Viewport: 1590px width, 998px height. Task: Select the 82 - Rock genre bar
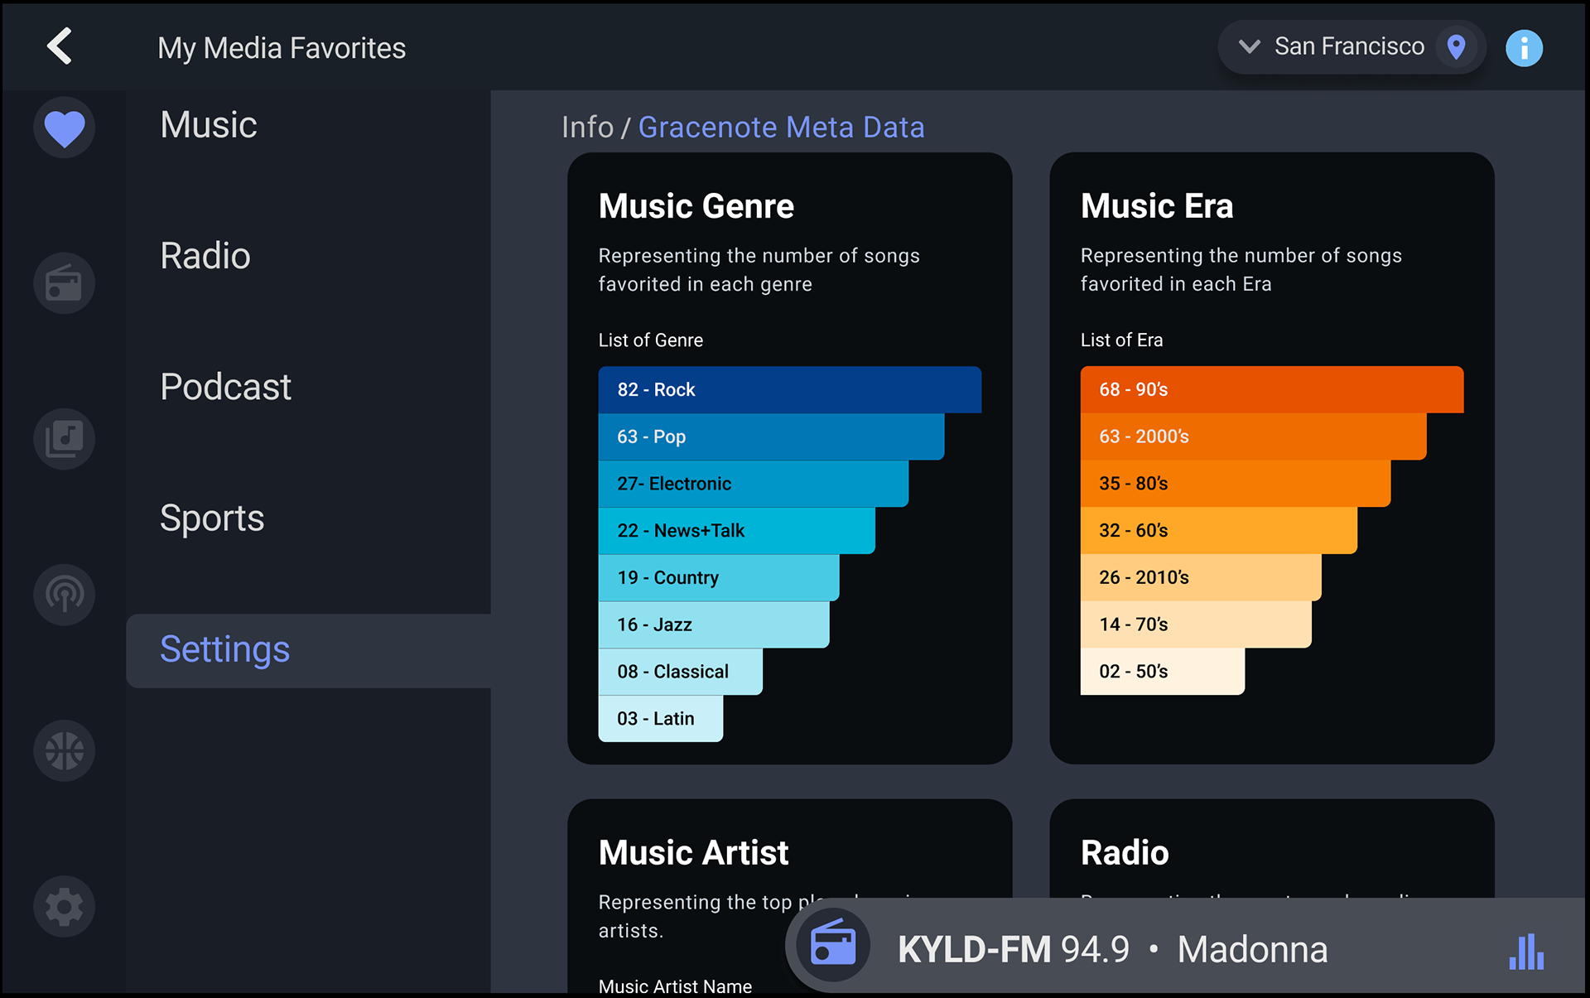click(x=789, y=389)
